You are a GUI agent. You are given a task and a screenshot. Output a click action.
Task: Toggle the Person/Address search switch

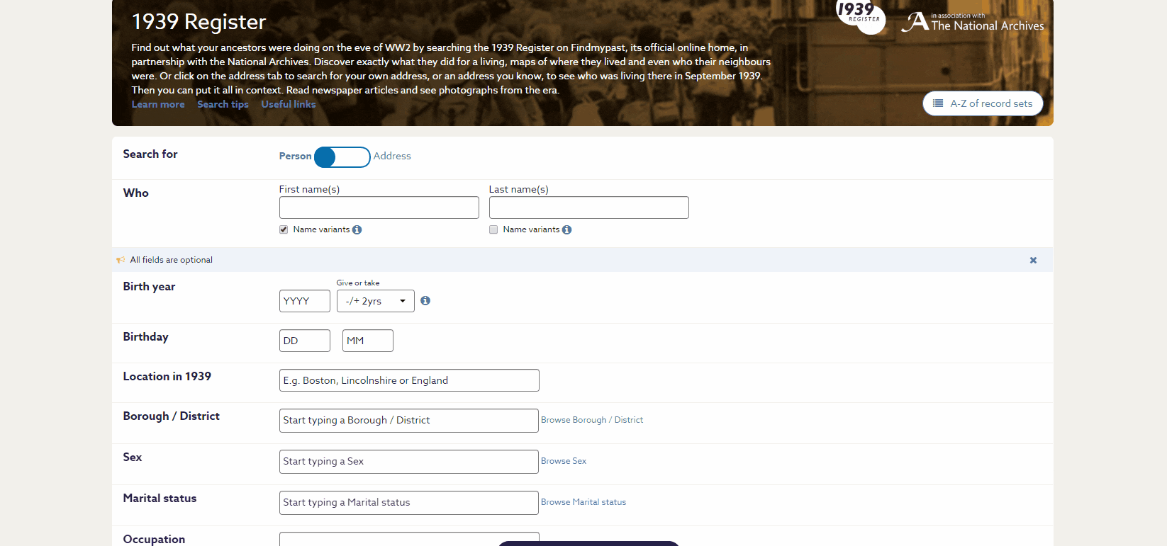point(342,157)
